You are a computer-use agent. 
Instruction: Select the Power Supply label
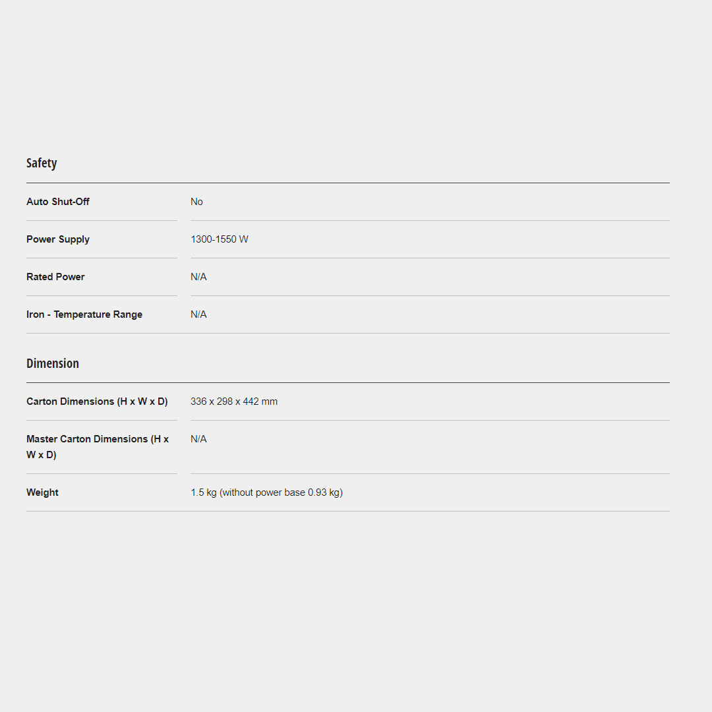(58, 239)
